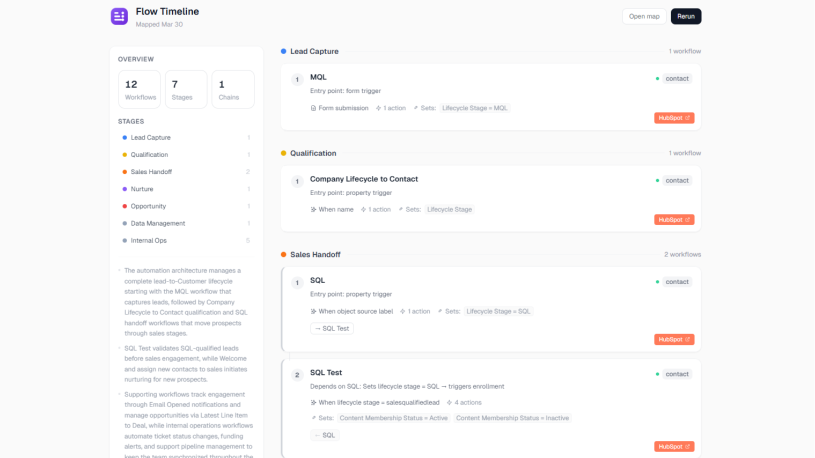
Task: Select Data Management stage
Action: pyautogui.click(x=158, y=224)
